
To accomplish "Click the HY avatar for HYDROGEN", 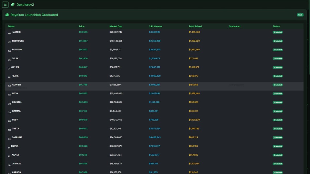I will click(10, 42).
